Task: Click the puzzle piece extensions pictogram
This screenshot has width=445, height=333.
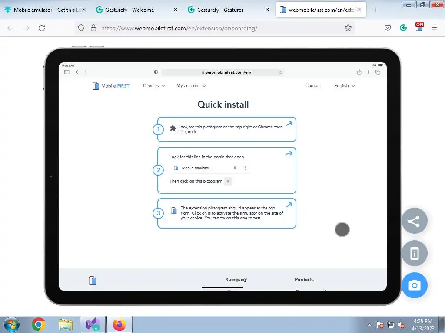Action: [x=173, y=128]
